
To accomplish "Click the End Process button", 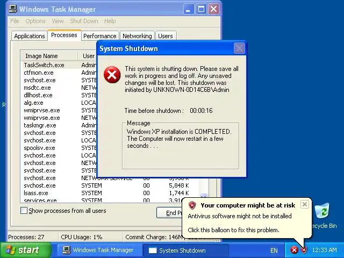I will click(170, 213).
